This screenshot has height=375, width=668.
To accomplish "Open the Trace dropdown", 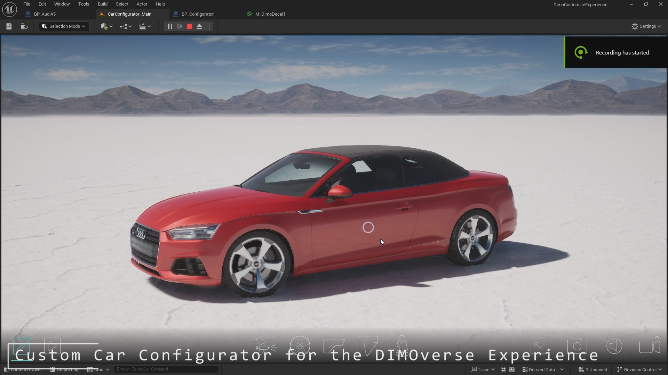I will tap(483, 369).
